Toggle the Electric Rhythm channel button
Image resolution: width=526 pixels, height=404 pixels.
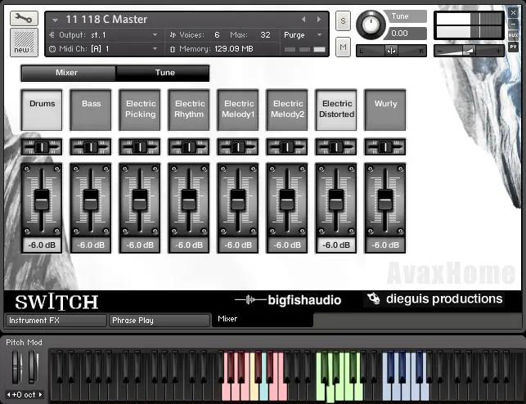point(189,110)
